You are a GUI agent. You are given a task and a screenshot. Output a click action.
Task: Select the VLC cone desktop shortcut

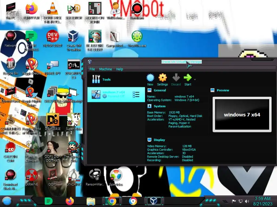click(53, 13)
